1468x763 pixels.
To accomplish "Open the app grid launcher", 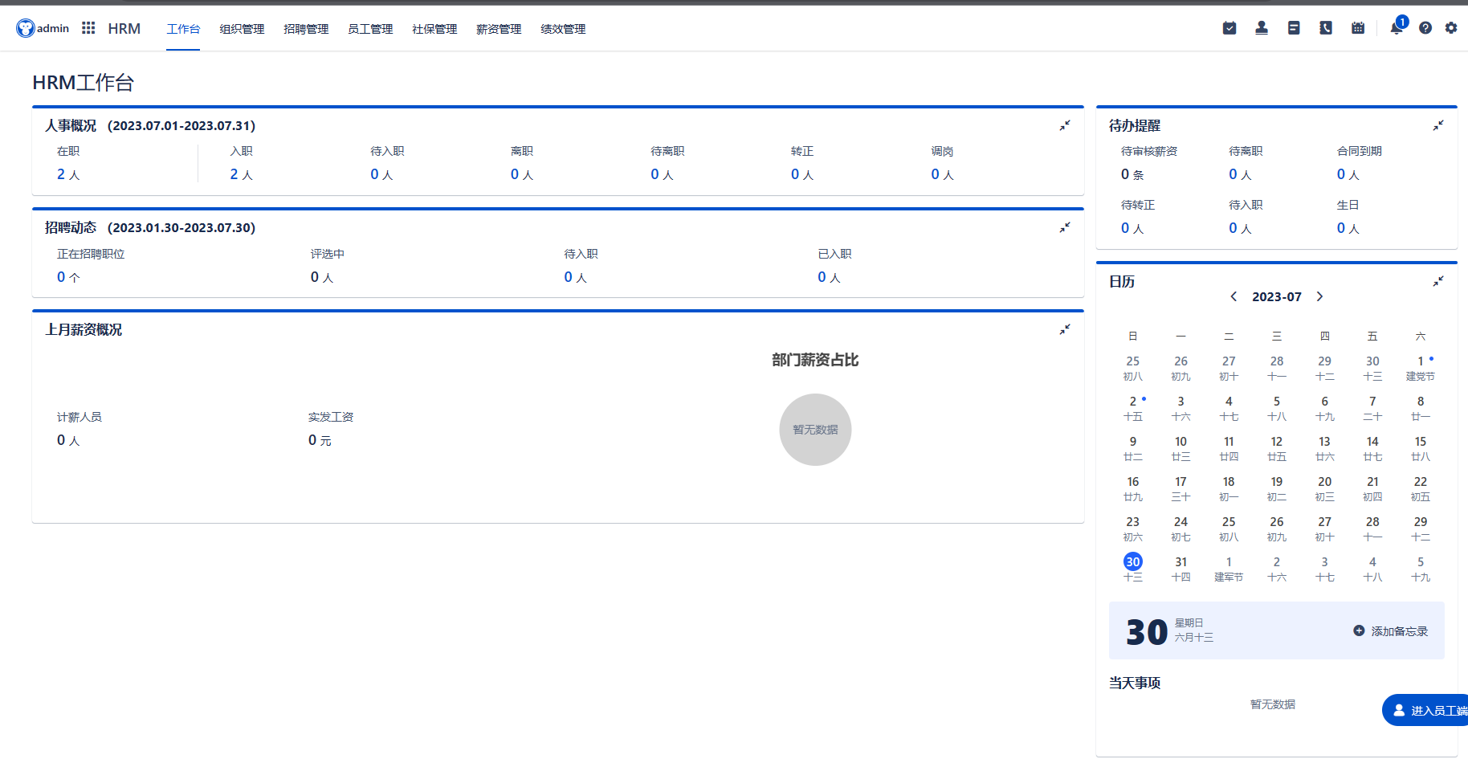I will tap(88, 28).
